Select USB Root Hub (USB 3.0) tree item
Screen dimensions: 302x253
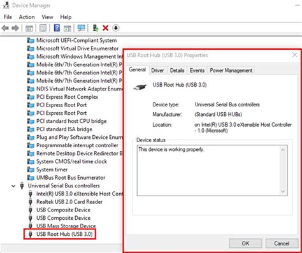[x=64, y=234]
